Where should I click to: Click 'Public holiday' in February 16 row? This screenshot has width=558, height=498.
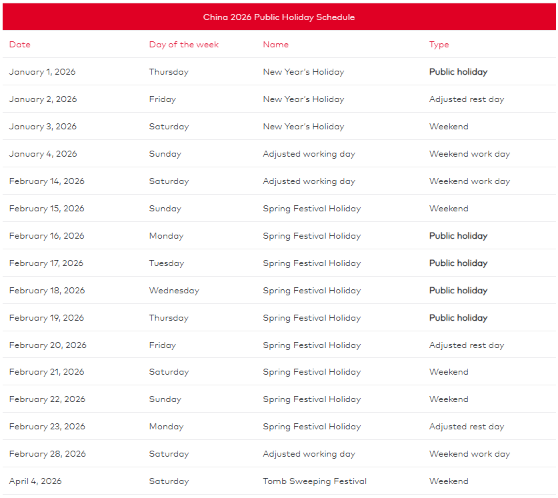click(x=459, y=236)
